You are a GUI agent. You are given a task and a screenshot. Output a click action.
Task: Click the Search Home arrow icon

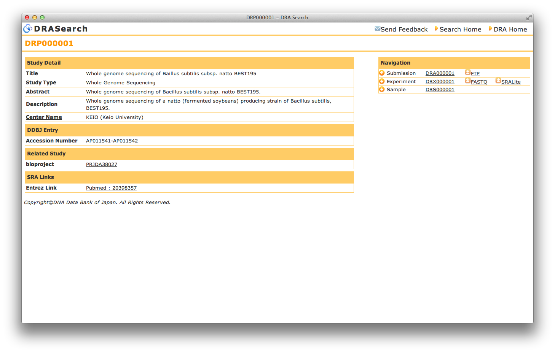click(x=437, y=28)
